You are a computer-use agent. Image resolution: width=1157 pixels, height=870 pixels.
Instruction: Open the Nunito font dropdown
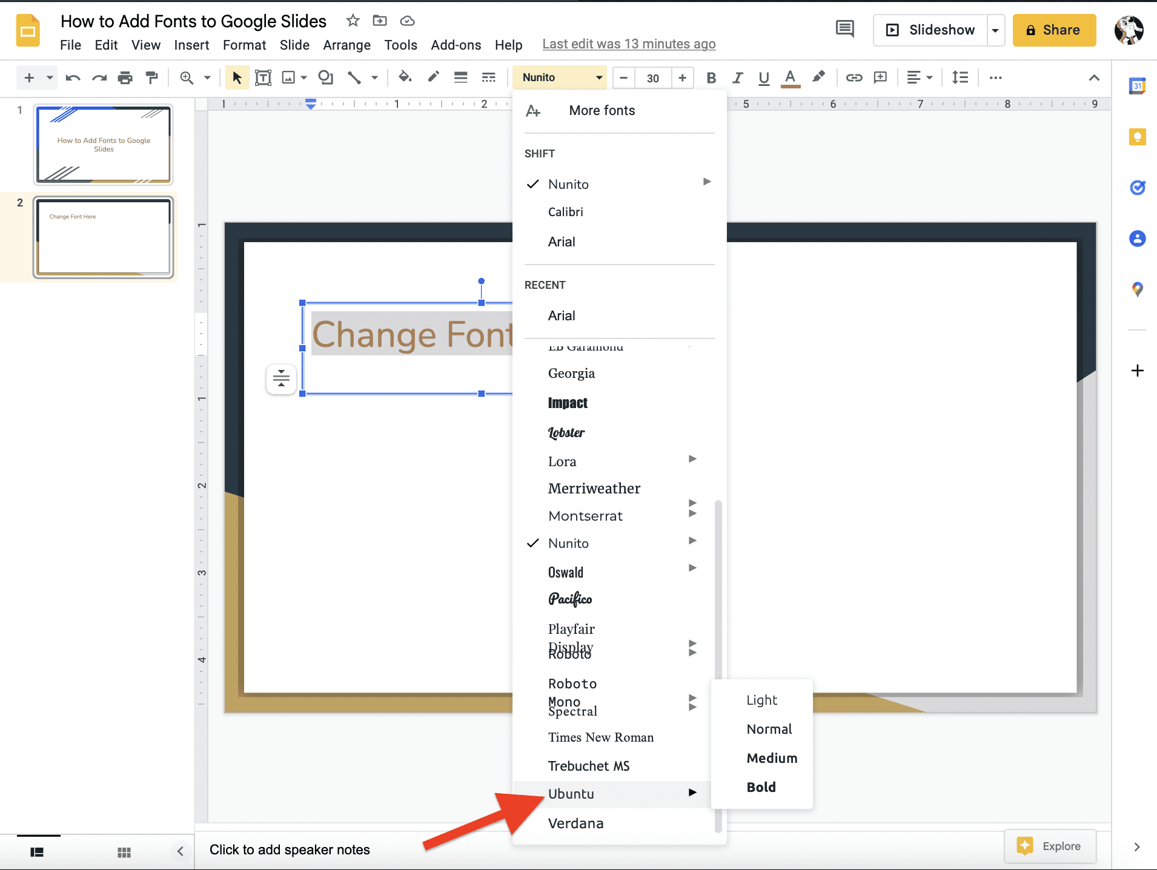(560, 77)
